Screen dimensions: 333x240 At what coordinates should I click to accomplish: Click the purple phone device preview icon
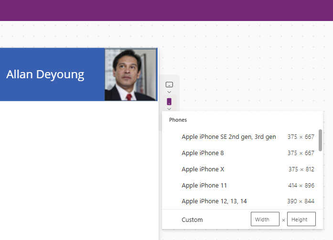tap(169, 102)
